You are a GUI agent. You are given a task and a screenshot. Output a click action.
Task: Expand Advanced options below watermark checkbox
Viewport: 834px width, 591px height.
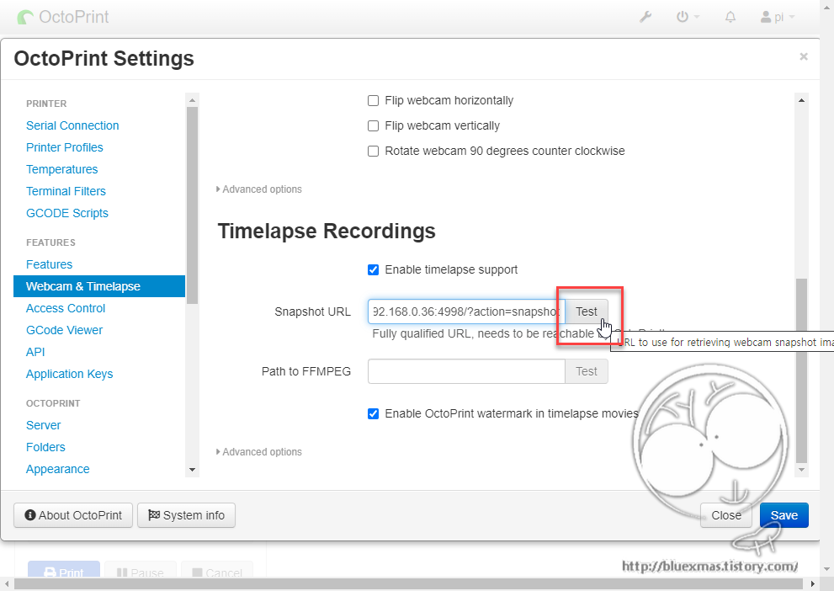point(259,451)
